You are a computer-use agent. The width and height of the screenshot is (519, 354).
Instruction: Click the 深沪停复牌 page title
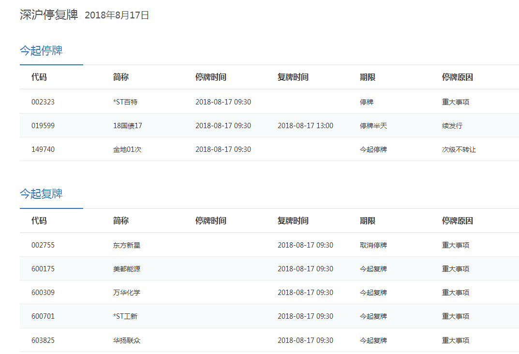tap(49, 15)
